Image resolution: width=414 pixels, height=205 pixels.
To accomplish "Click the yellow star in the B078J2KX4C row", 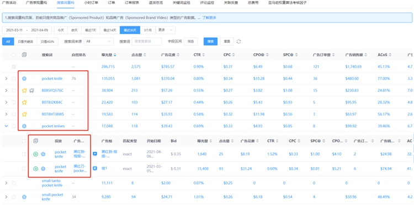I will pyautogui.click(x=24, y=102).
